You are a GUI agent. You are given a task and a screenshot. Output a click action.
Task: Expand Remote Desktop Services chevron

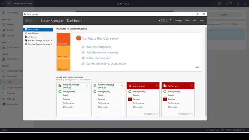tap(51, 44)
